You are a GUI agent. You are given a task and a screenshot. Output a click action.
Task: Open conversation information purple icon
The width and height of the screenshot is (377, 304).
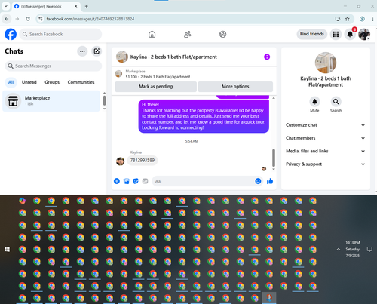(x=267, y=57)
